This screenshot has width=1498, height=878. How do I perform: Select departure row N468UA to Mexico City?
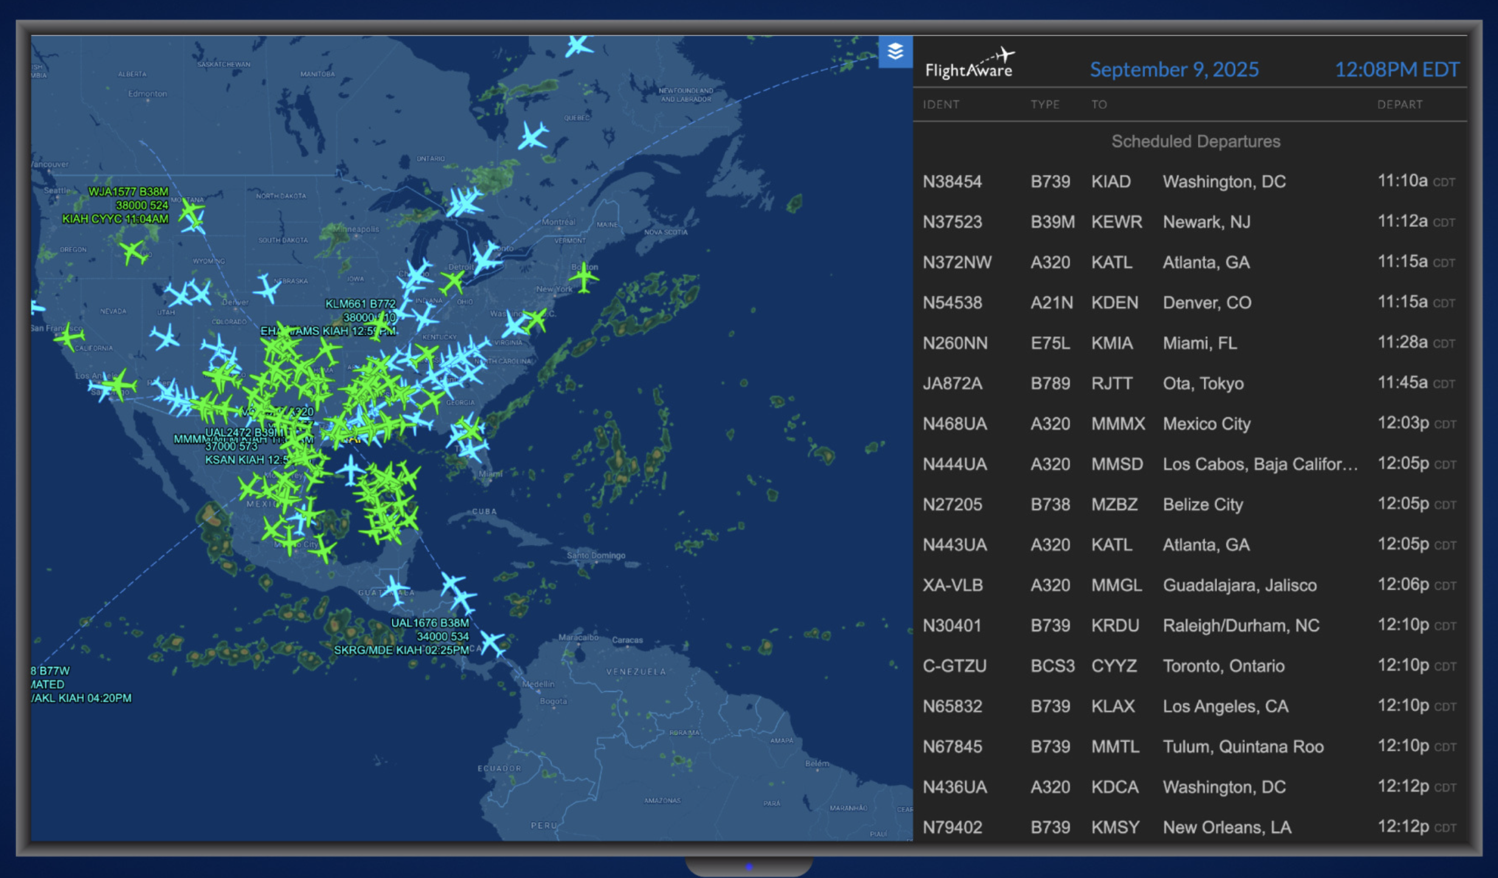tap(1190, 424)
